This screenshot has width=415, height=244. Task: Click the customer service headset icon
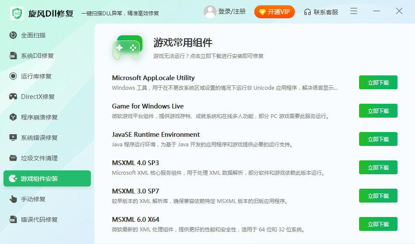click(308, 12)
